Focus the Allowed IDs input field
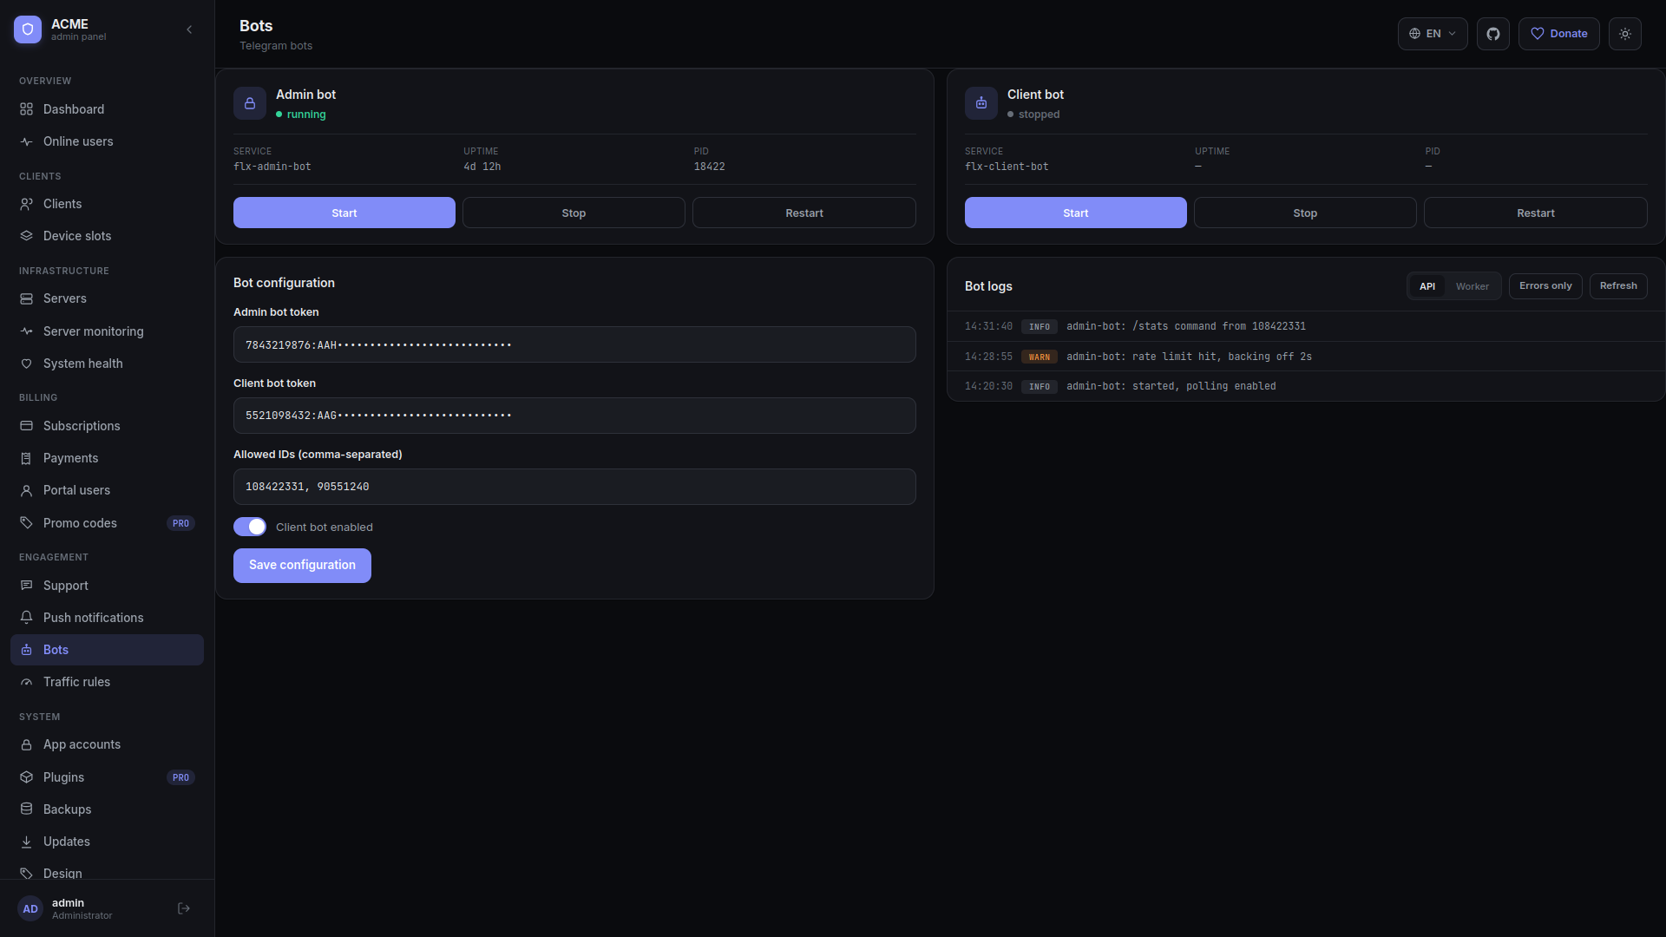 tap(574, 487)
